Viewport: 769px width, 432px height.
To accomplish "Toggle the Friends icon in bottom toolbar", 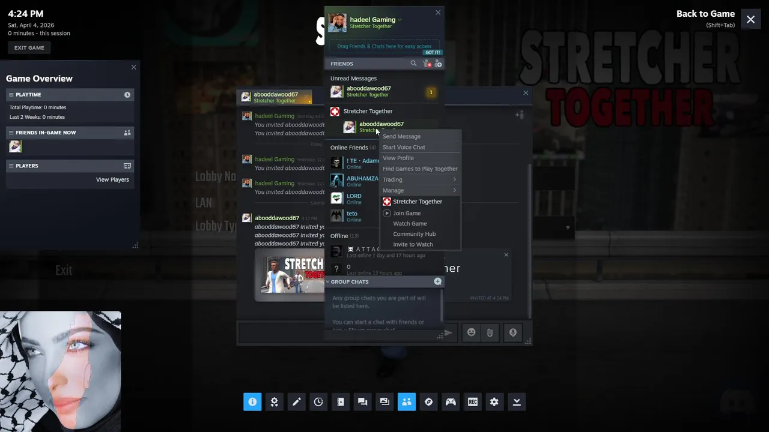I will pos(407,402).
